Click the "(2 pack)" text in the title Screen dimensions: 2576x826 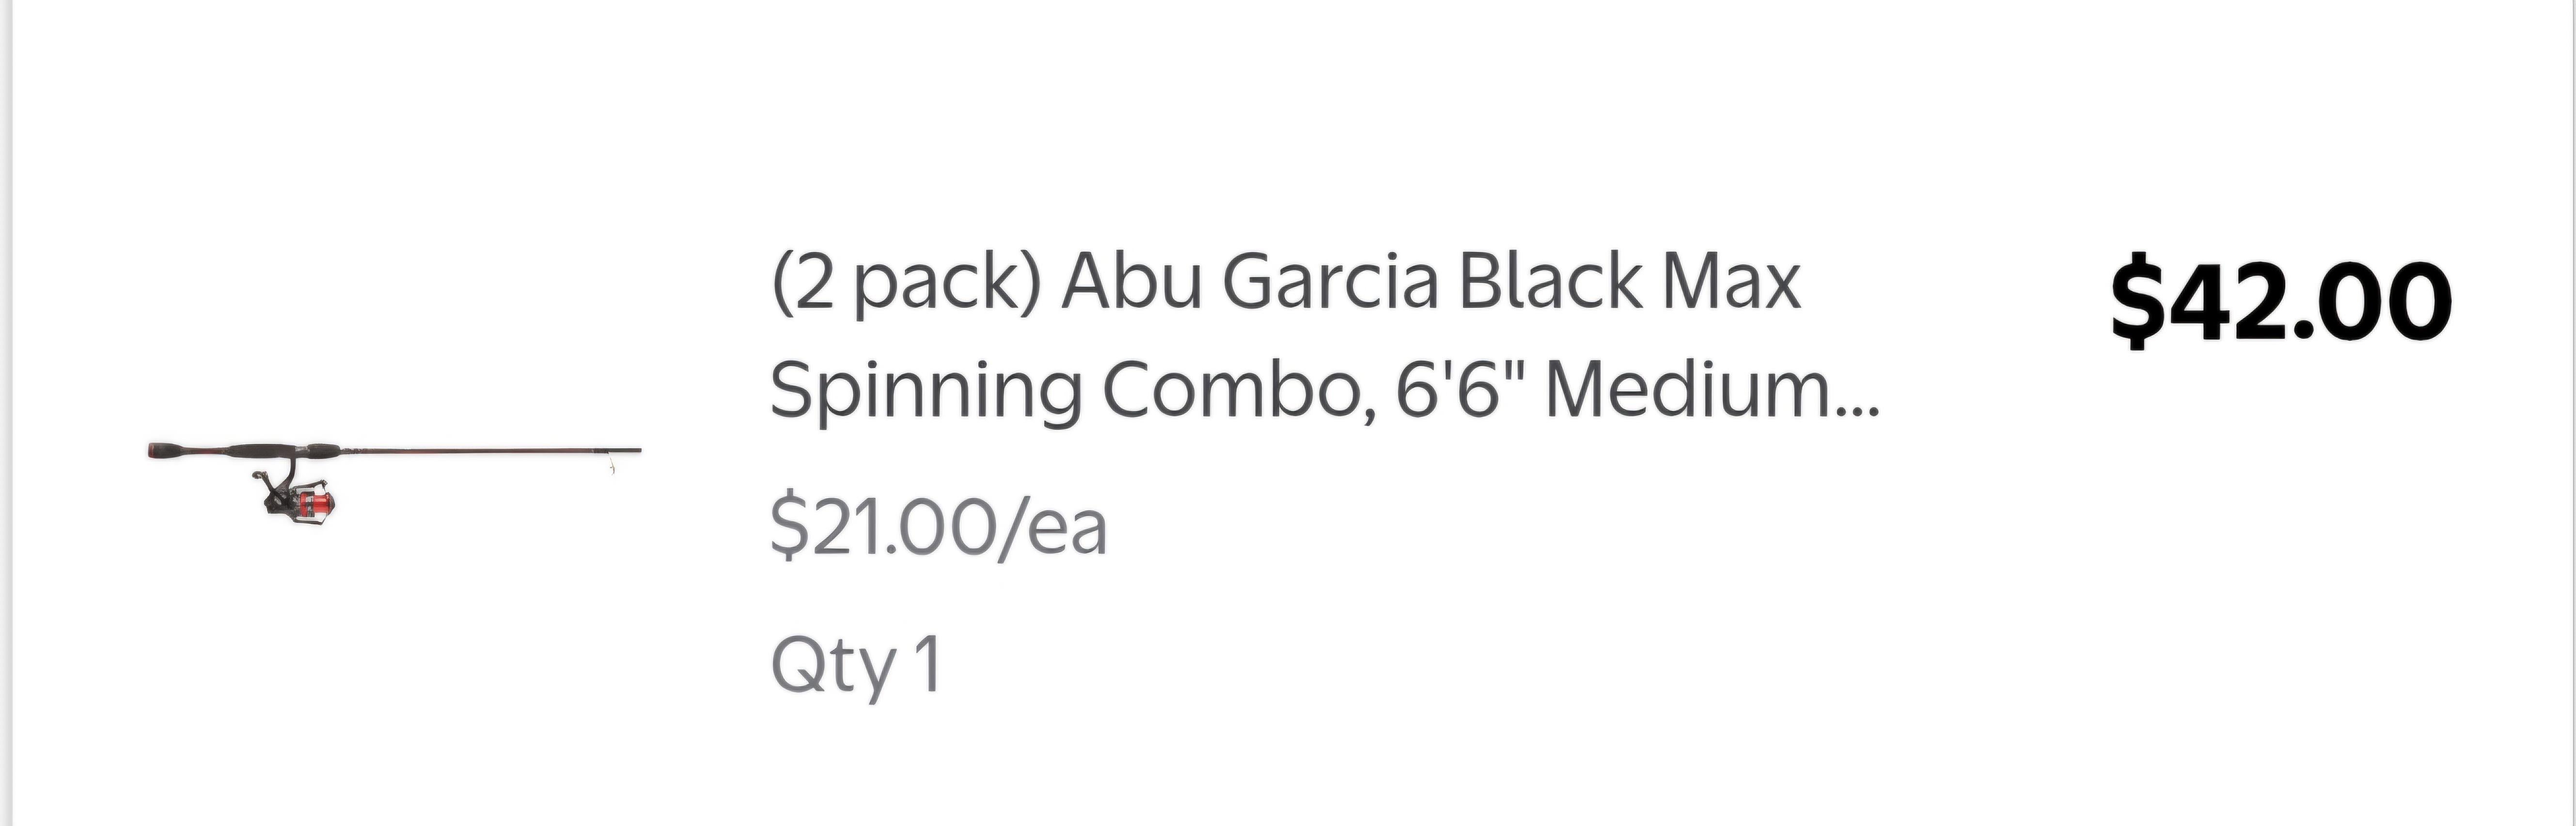pyautogui.click(x=906, y=283)
